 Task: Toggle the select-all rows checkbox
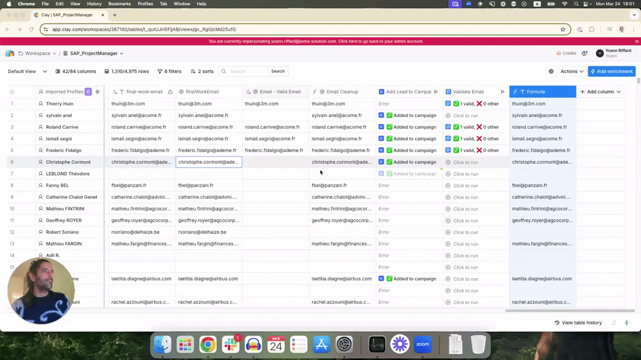(12, 92)
